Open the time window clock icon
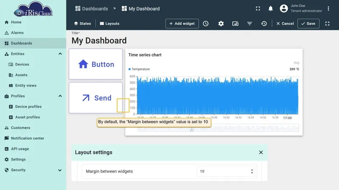Viewport: 339px width, 190px height. pyautogui.click(x=206, y=24)
